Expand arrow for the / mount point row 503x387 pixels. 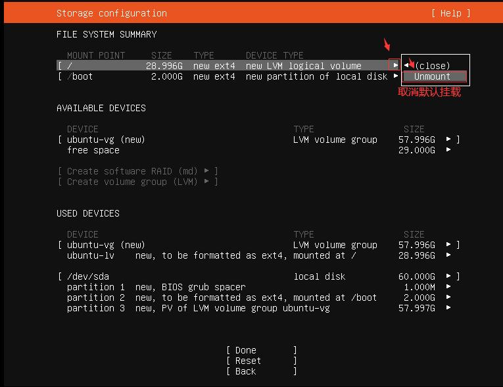coord(395,66)
